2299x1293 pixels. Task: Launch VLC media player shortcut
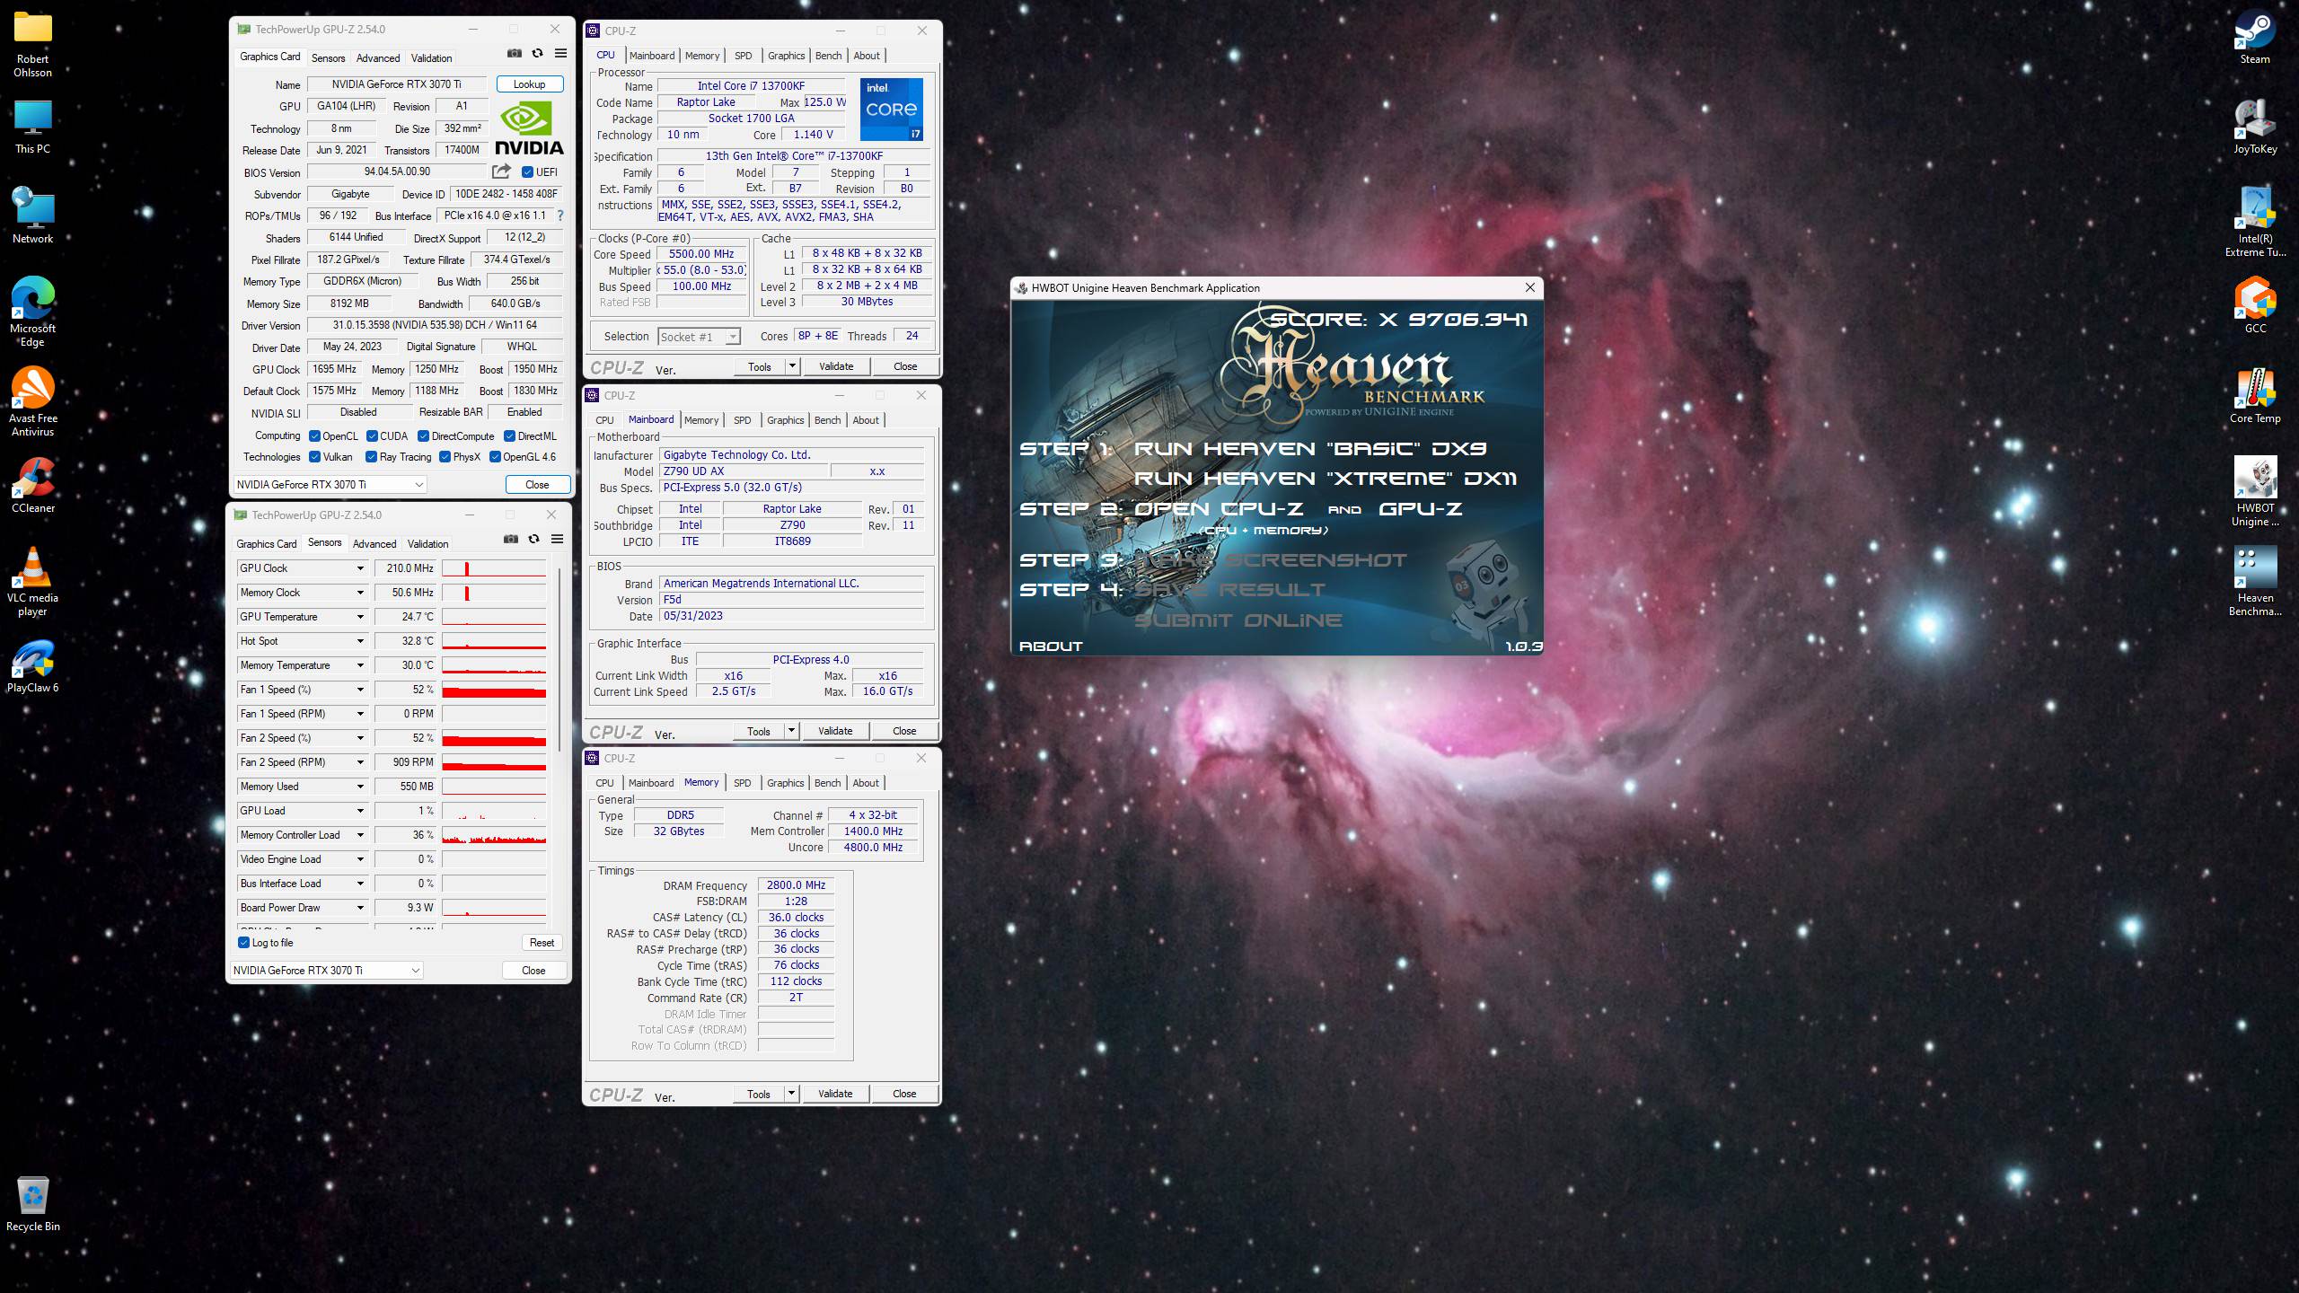click(x=33, y=582)
